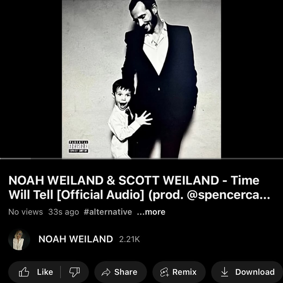
Task: Click the No views count text
Action: tap(26, 212)
